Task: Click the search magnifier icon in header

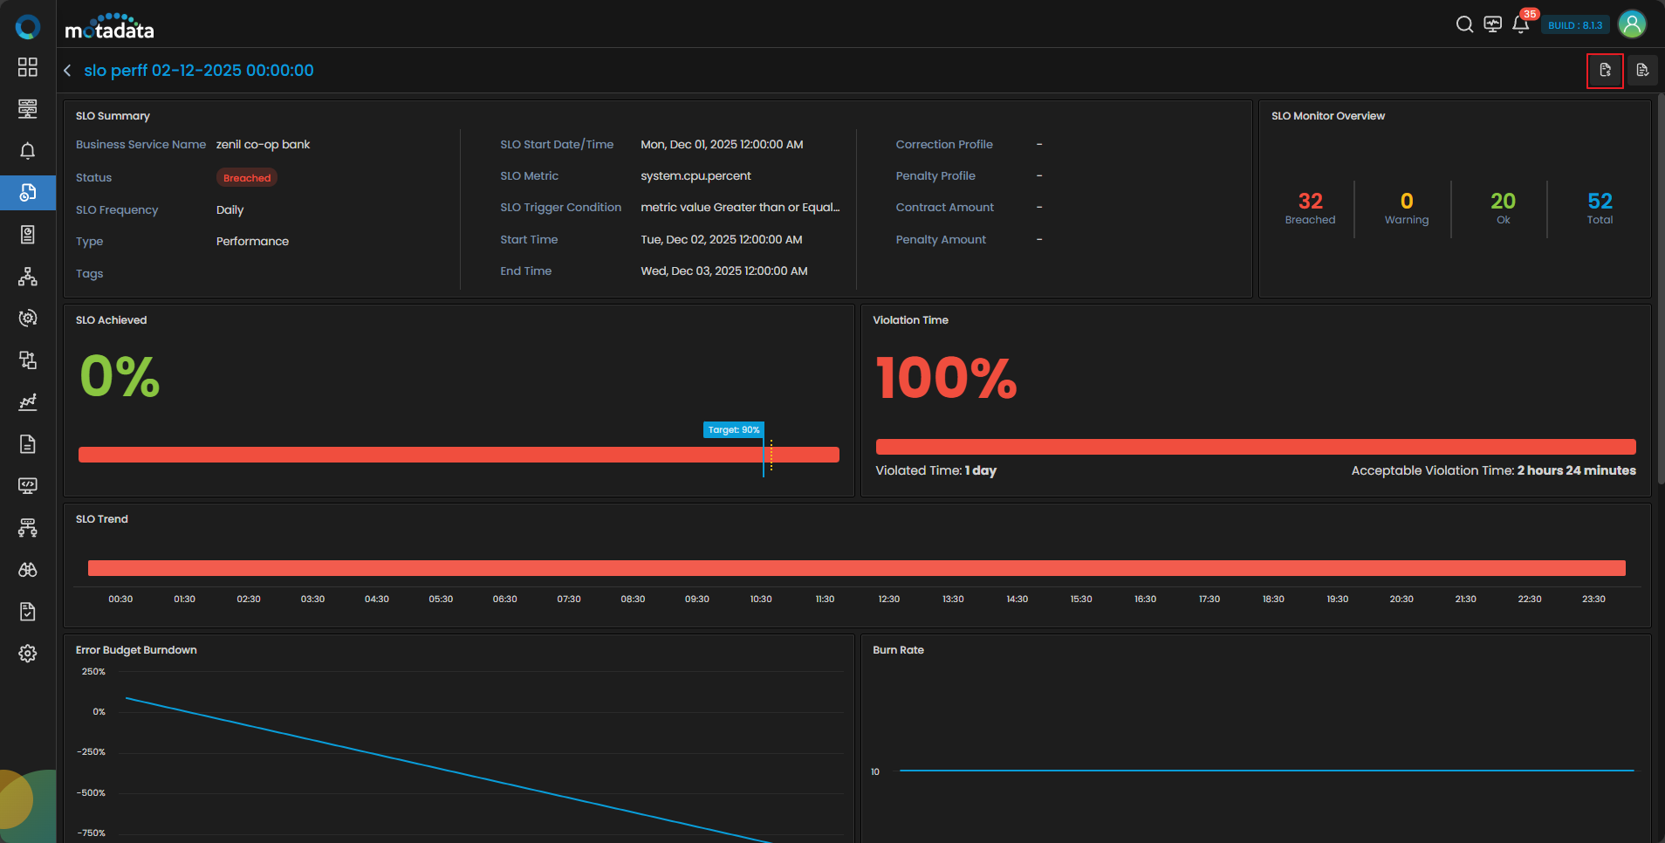Action: [1464, 24]
